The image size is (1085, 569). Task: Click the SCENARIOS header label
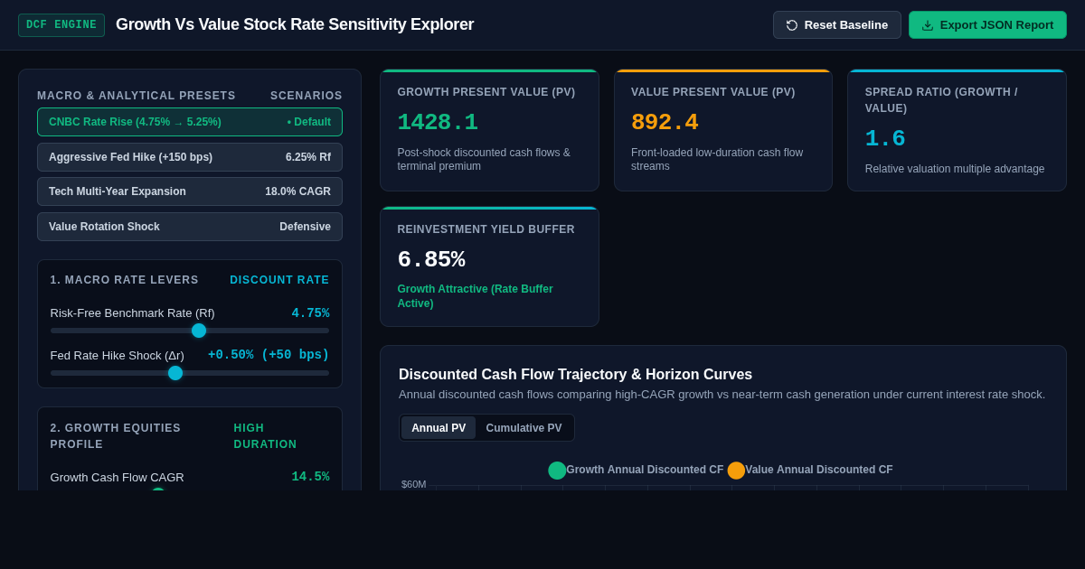point(307,96)
